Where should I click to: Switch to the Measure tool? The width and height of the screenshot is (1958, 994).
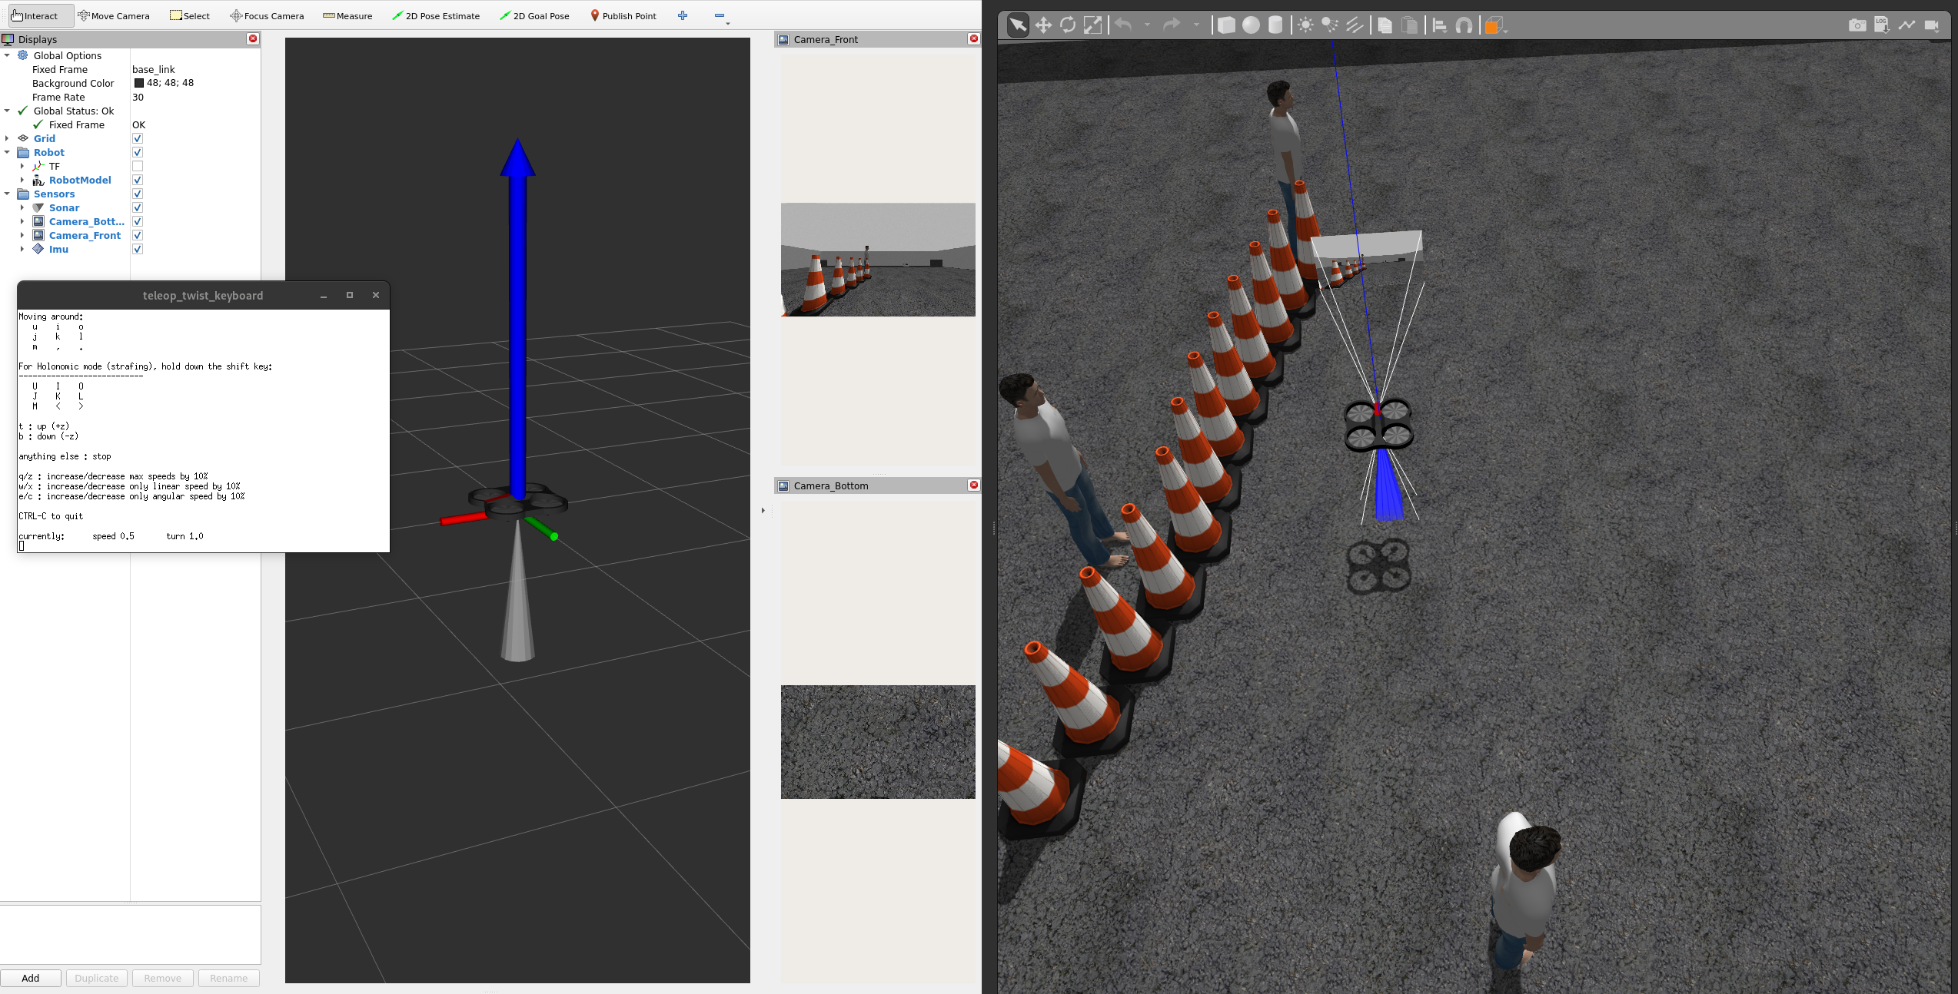click(x=347, y=15)
